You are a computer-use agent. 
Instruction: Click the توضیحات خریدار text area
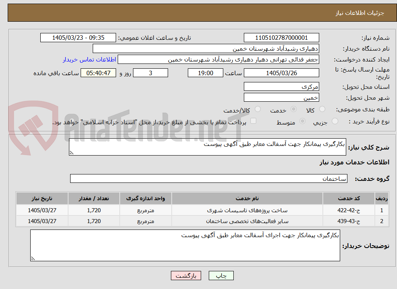[x=185, y=245]
